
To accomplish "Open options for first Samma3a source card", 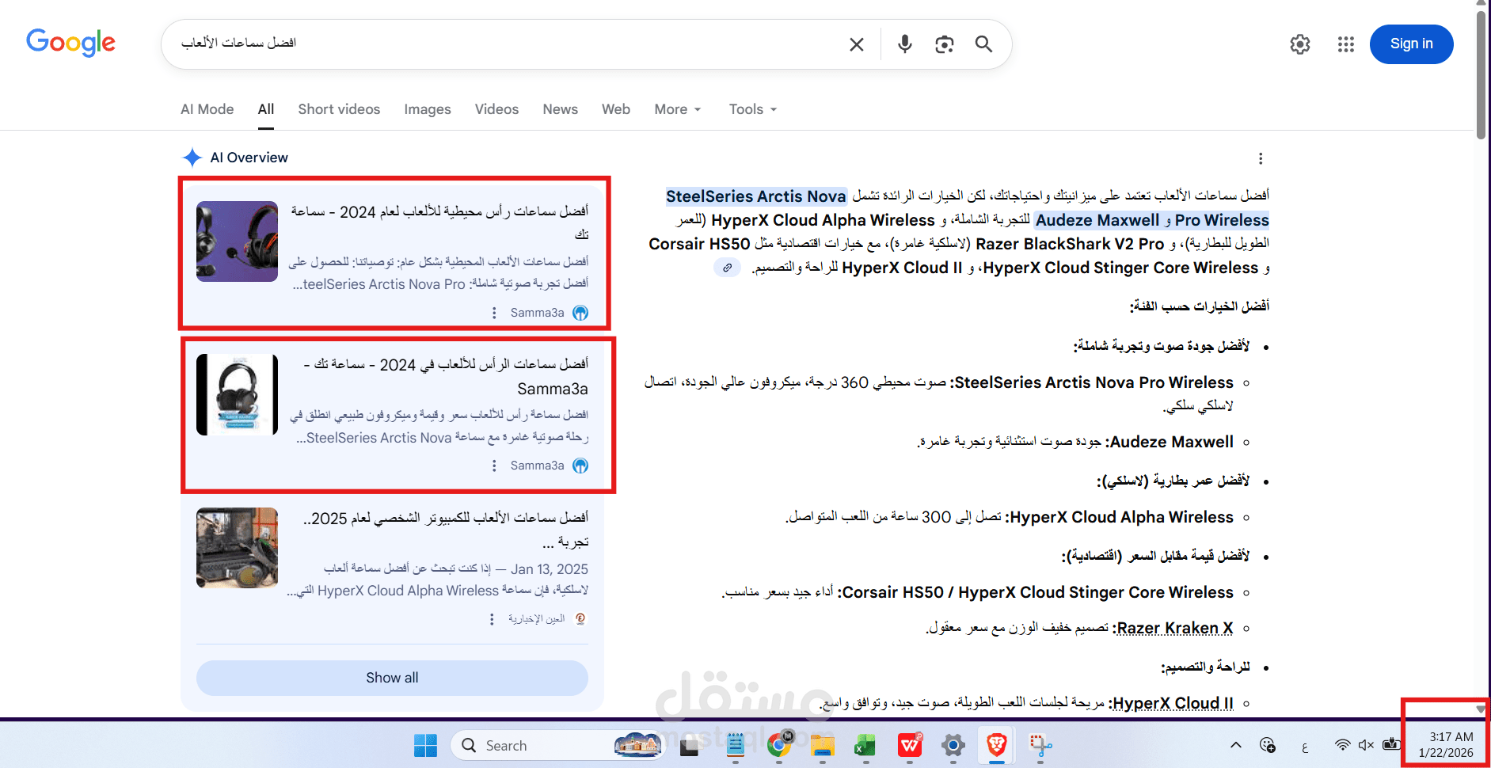I will 494,313.
